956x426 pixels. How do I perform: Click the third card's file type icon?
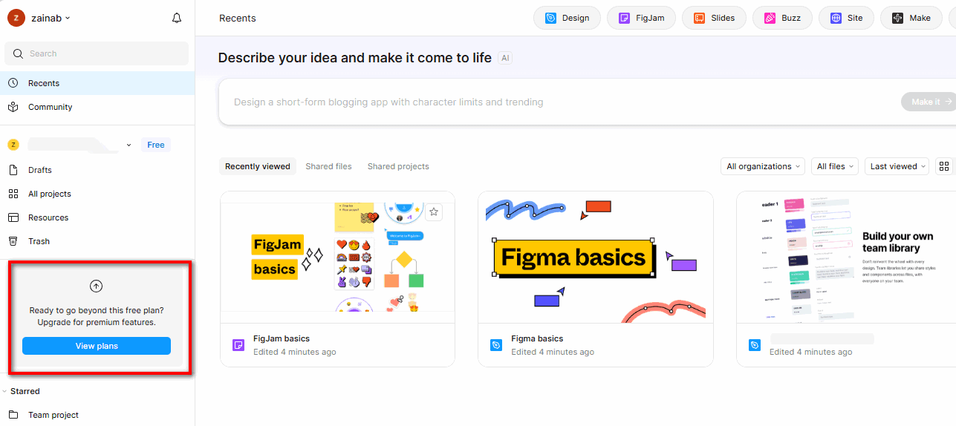755,345
